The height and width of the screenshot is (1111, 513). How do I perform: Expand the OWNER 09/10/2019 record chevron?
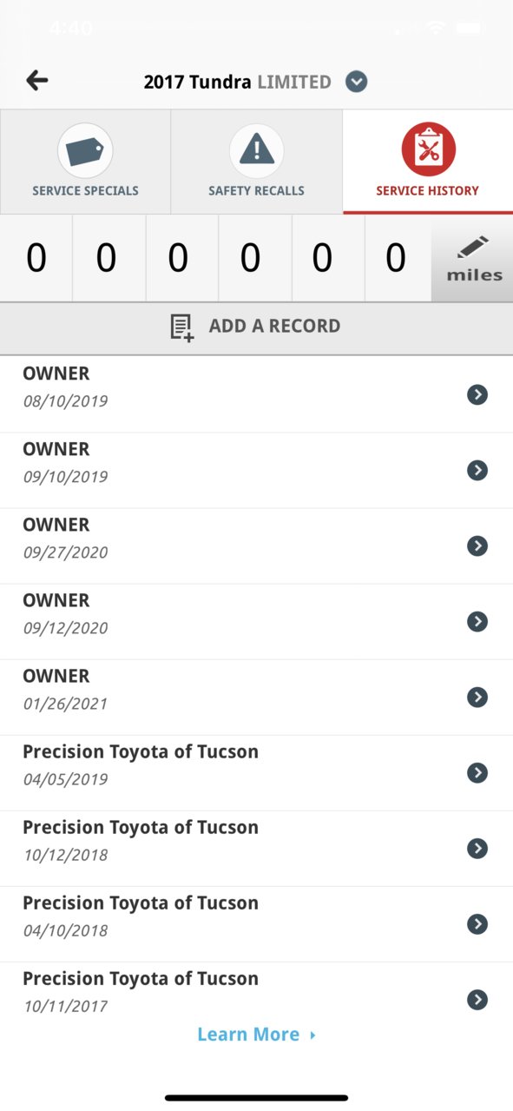477,470
